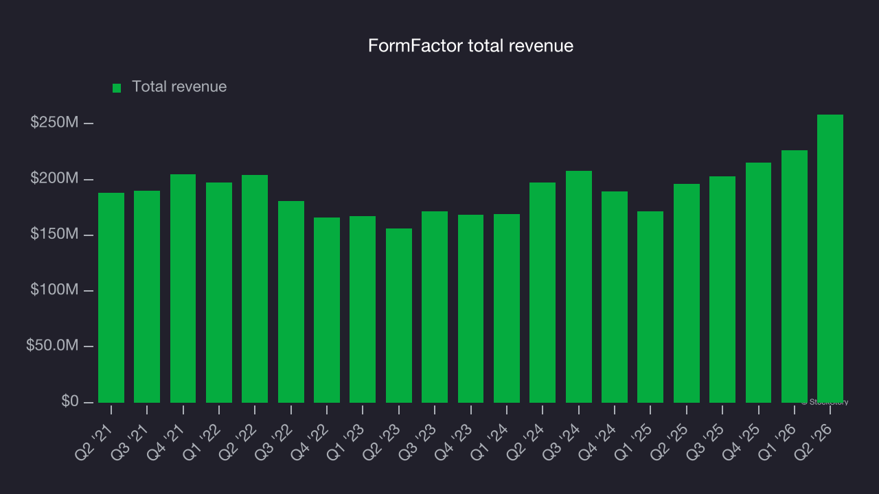Select the Q4 '23 revenue bar
879x494 pixels.
[x=470, y=309]
